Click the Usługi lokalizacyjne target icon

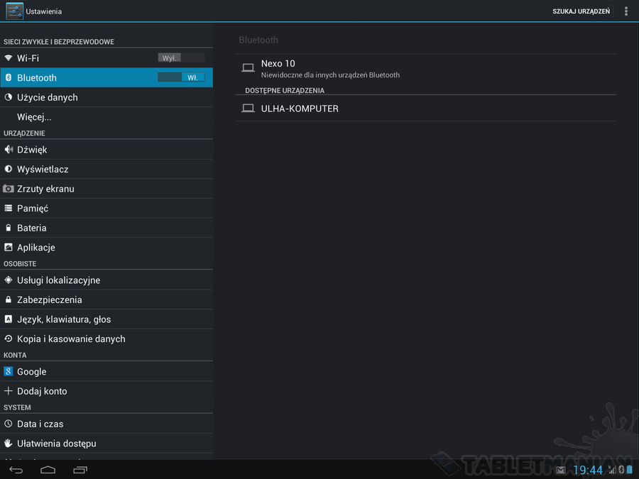(8, 280)
